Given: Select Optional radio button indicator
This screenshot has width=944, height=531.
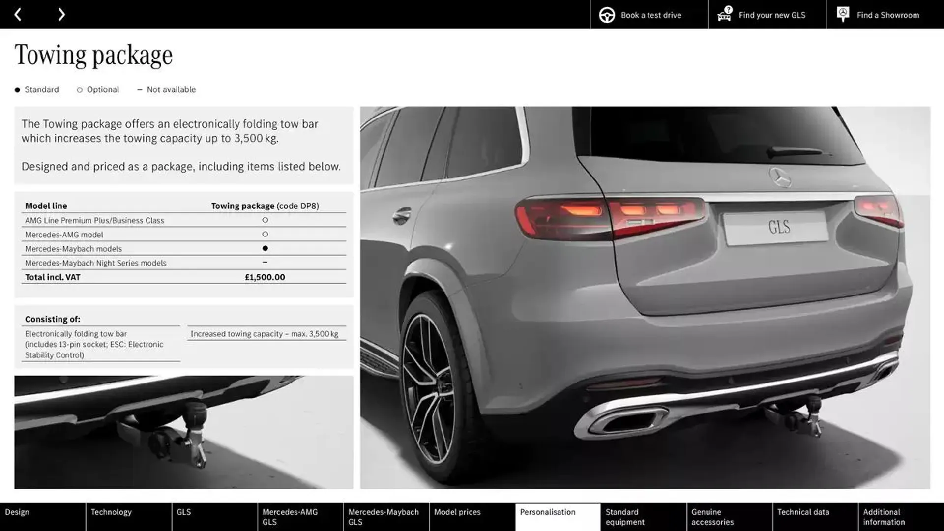Looking at the screenshot, I should [x=79, y=89].
